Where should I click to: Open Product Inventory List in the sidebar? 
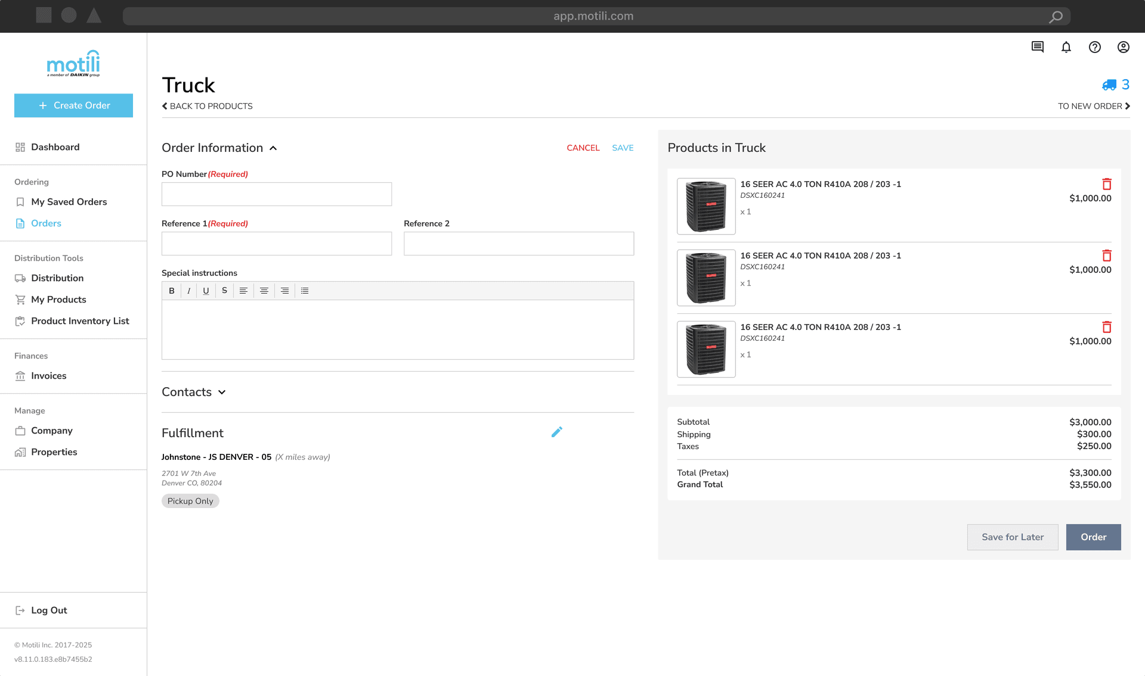point(80,321)
